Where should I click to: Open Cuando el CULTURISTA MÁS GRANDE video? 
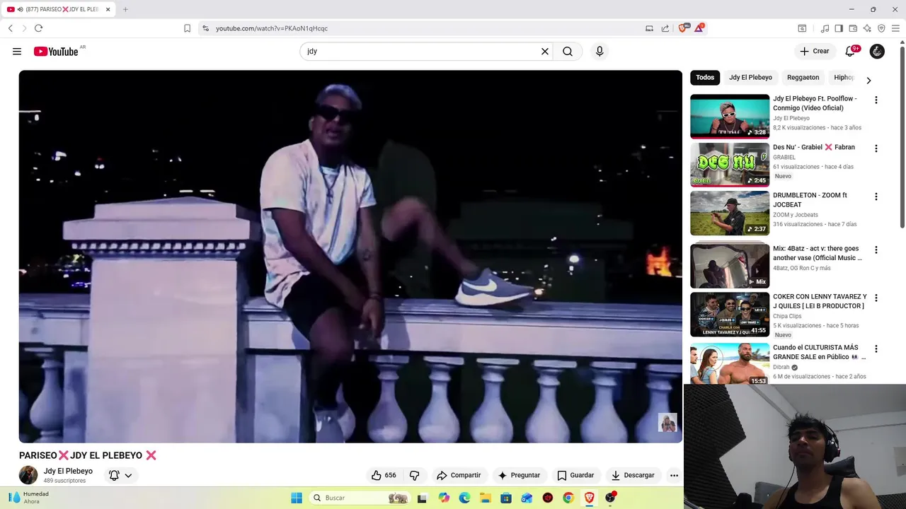click(730, 364)
